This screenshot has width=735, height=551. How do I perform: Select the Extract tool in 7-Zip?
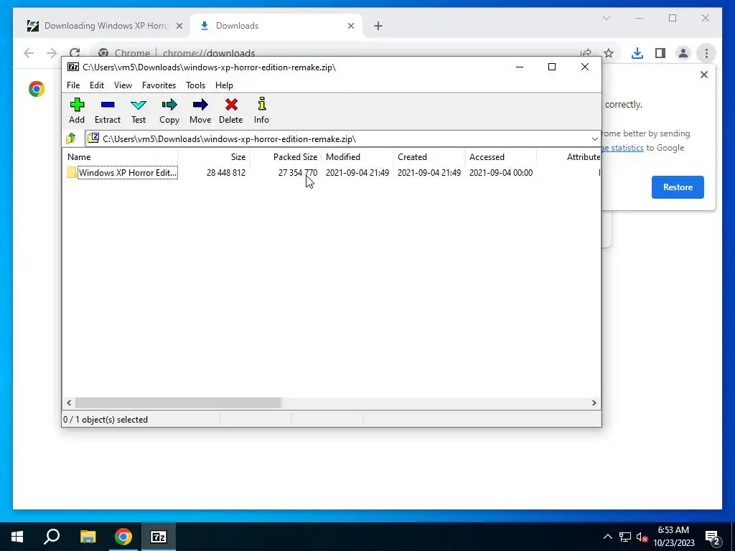[108, 110]
